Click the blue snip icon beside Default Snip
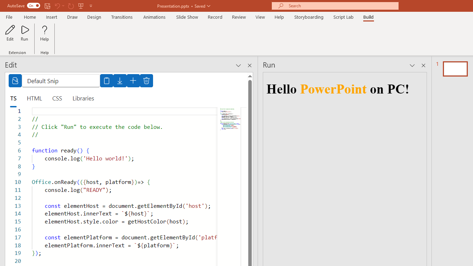The height and width of the screenshot is (266, 473). click(15, 81)
